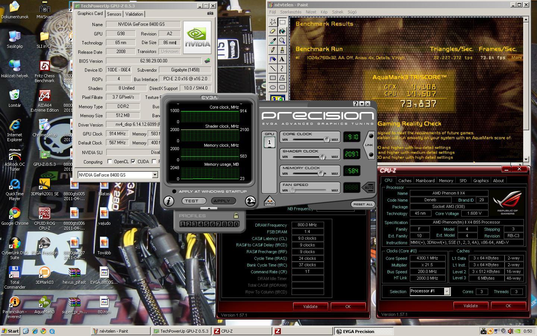
Task: Select the Pick Color eyedropper tool
Action: [x=273, y=41]
